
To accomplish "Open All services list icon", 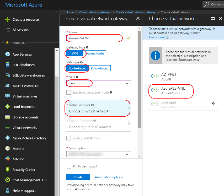I will coord(8,30).
